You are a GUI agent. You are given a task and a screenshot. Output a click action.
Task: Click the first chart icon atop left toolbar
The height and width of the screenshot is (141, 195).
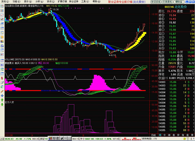pyautogui.click(x=2, y=6)
